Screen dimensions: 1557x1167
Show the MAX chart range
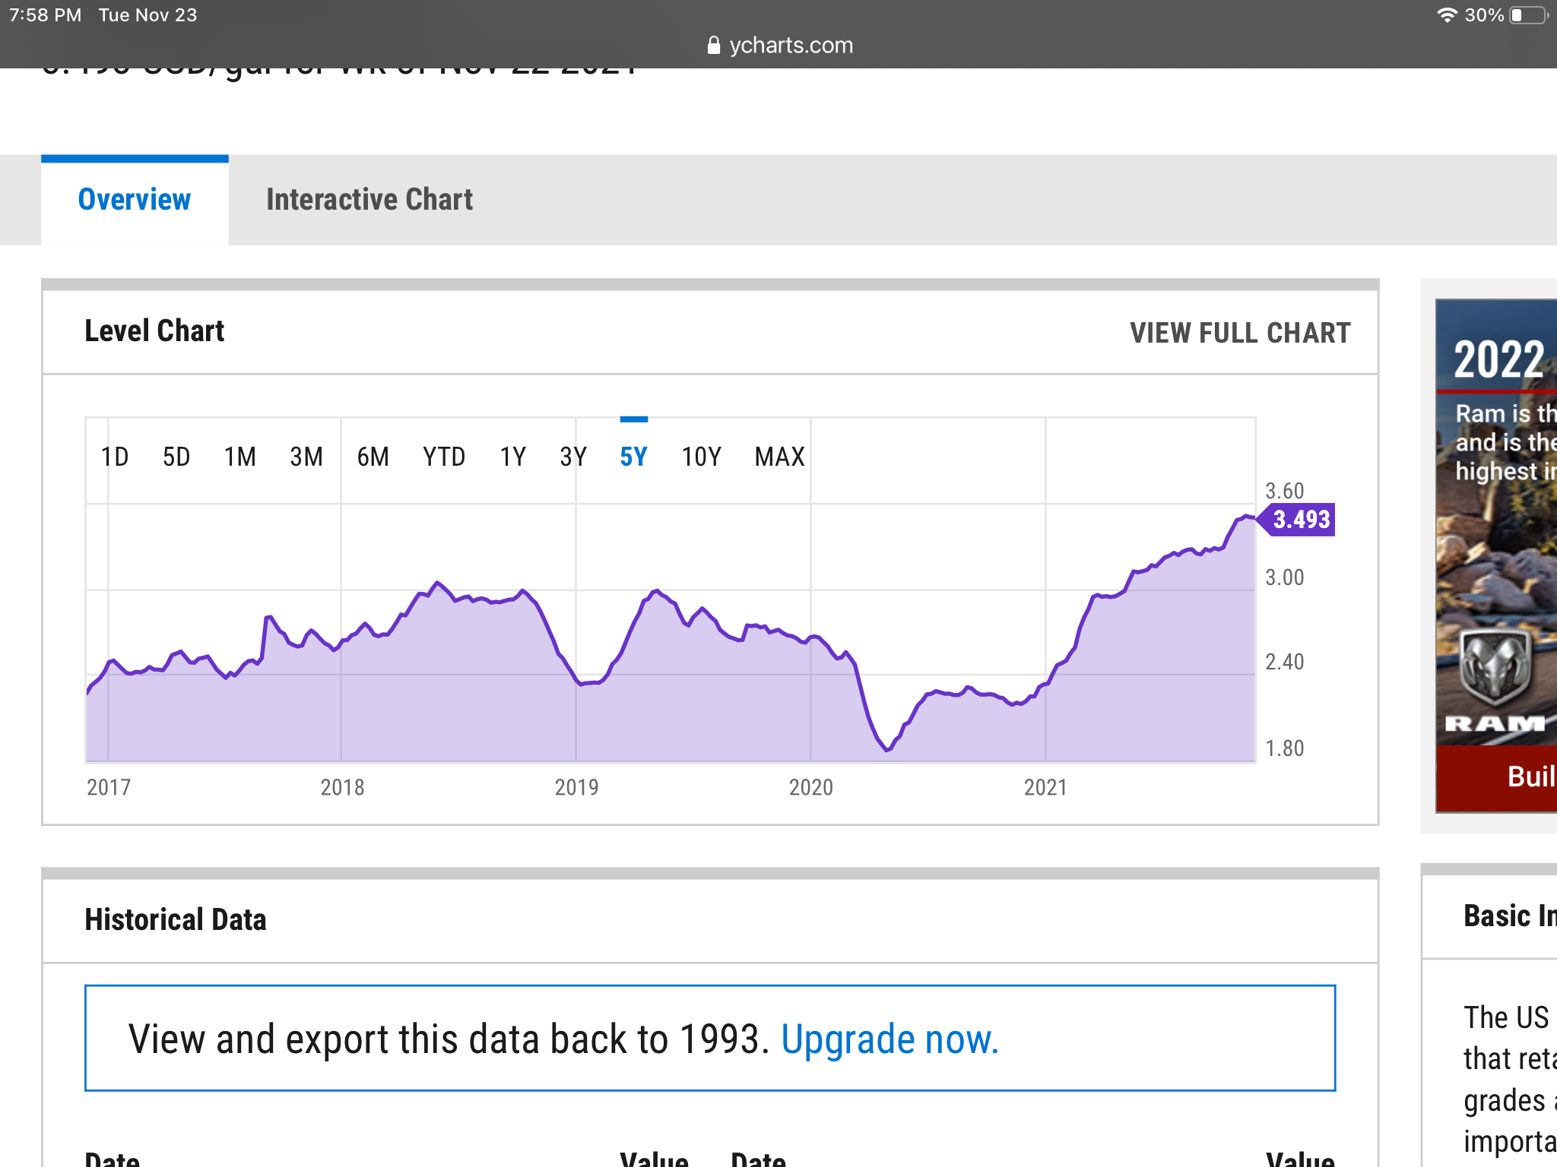(x=779, y=457)
